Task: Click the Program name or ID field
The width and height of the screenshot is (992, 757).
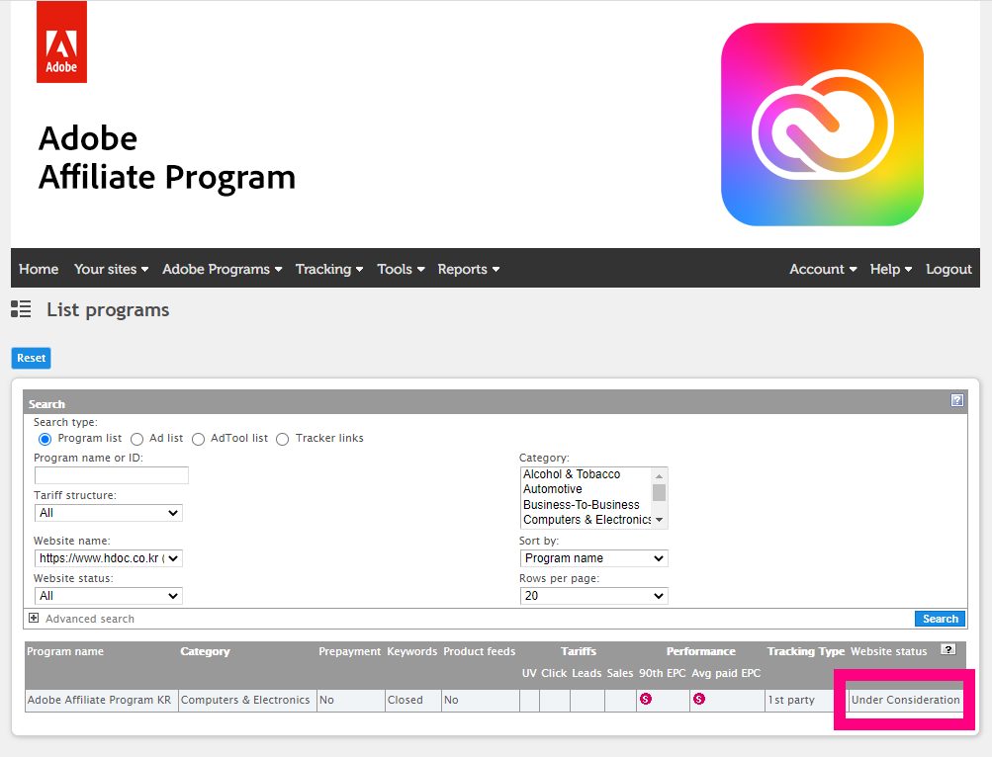Action: coord(112,475)
